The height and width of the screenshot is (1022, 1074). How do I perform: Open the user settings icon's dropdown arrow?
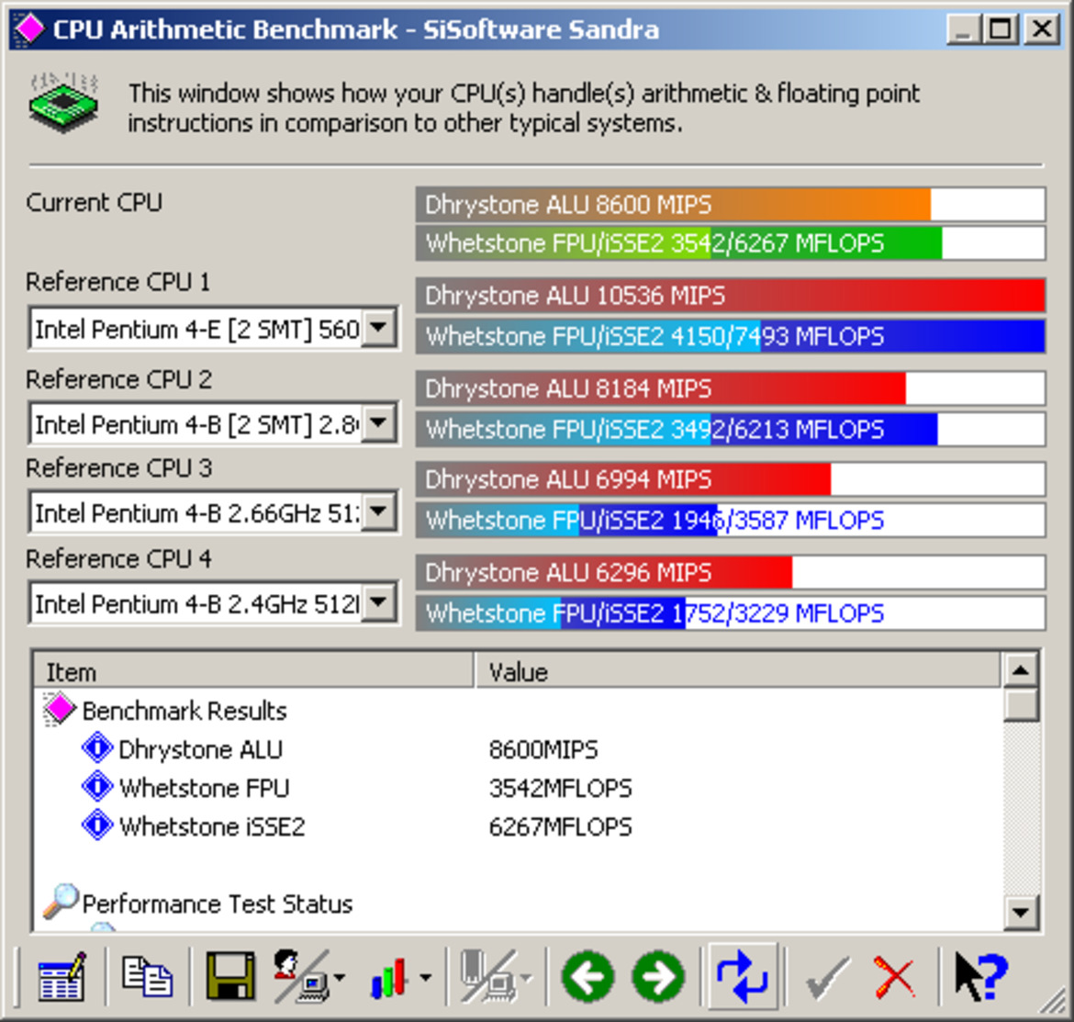point(340,978)
